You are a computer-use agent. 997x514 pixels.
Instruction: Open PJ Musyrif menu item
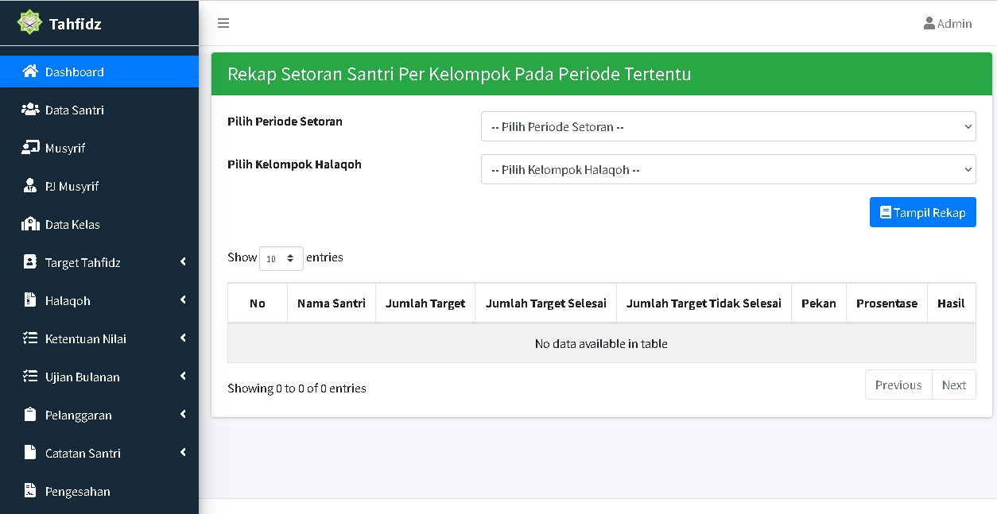point(72,186)
